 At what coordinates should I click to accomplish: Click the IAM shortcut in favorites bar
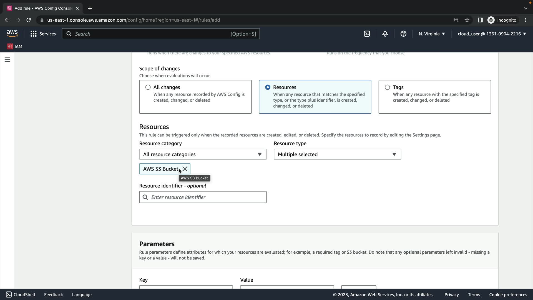click(x=15, y=46)
